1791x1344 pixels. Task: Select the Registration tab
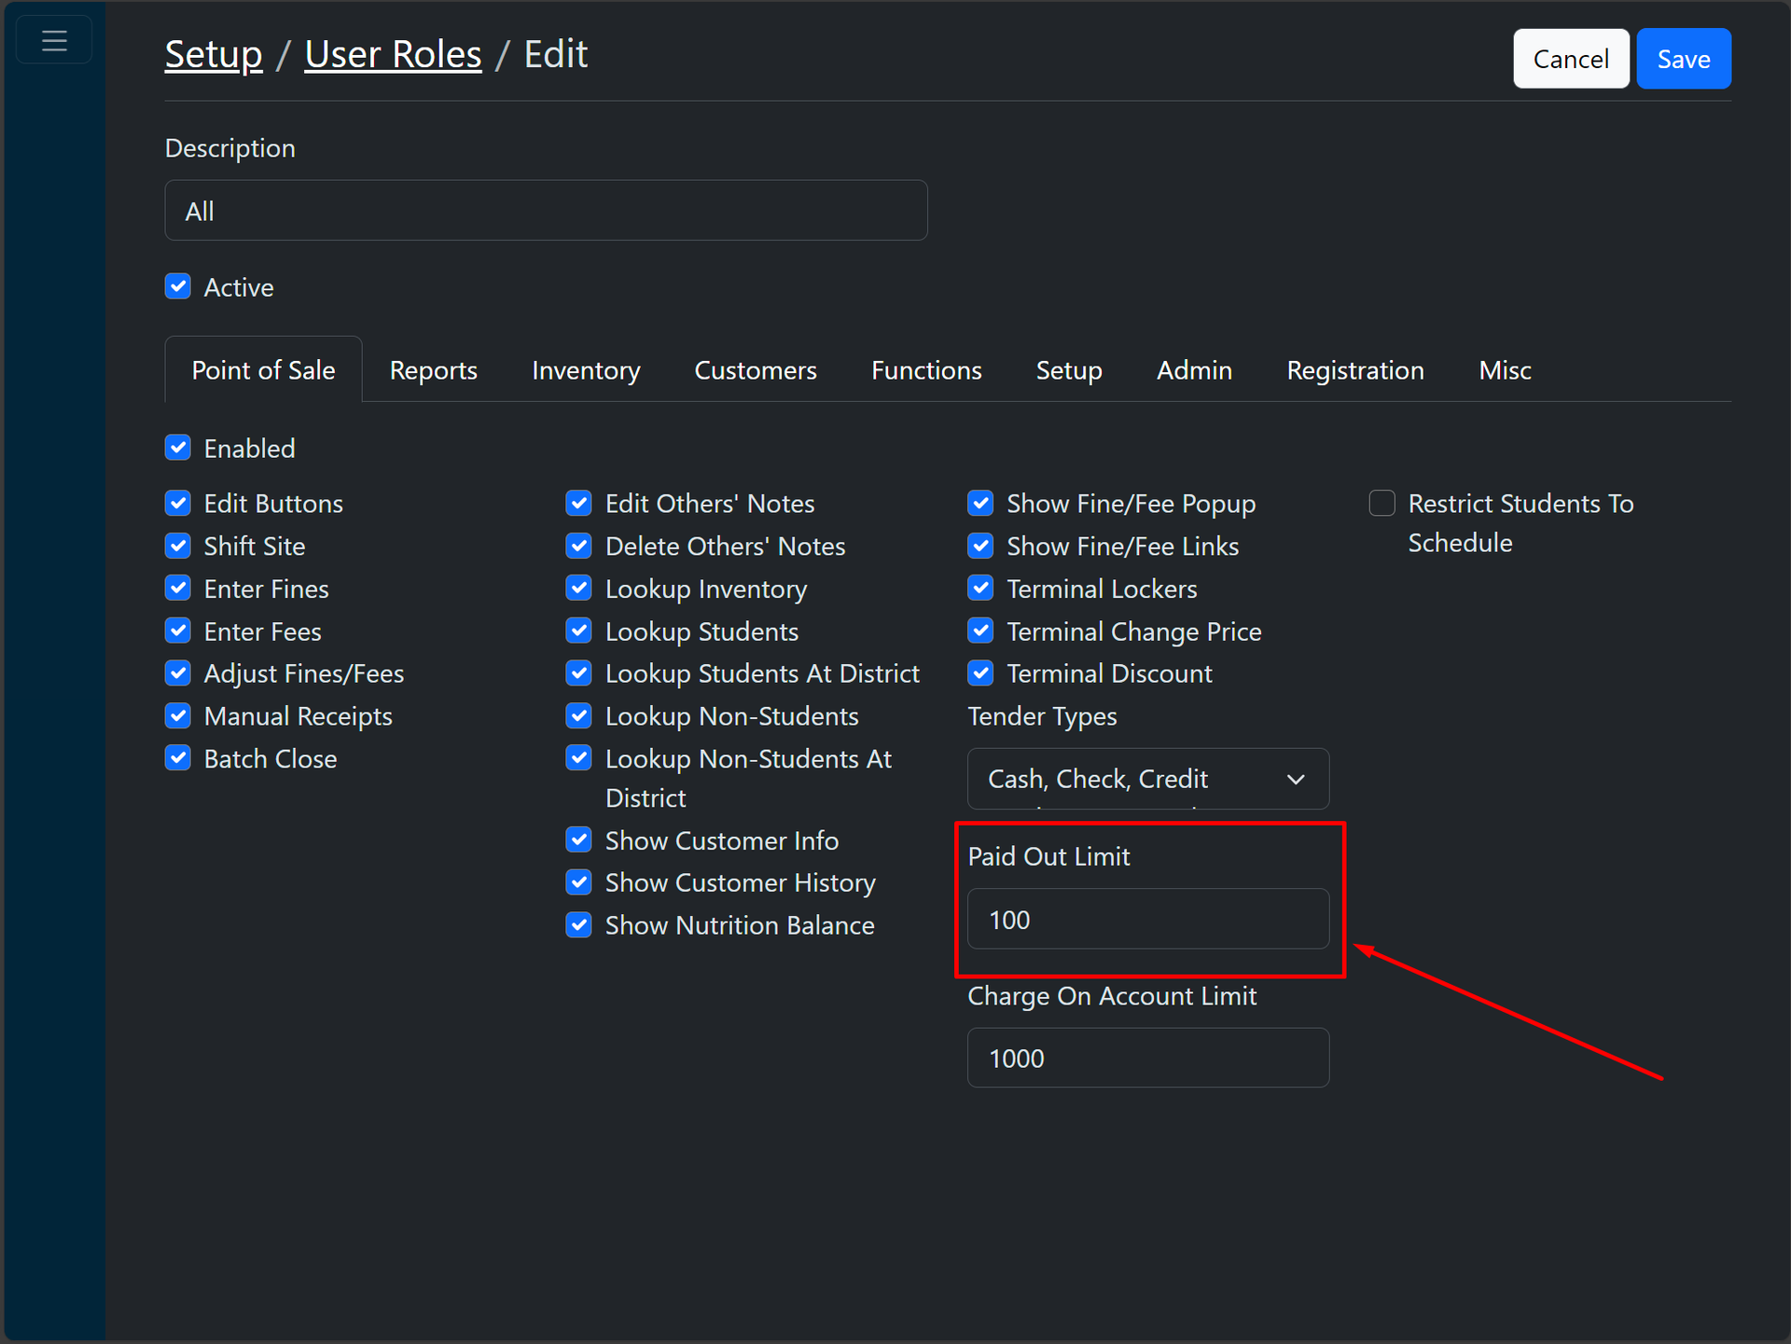(x=1354, y=370)
